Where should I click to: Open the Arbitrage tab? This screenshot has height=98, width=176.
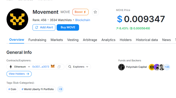tap(90, 40)
